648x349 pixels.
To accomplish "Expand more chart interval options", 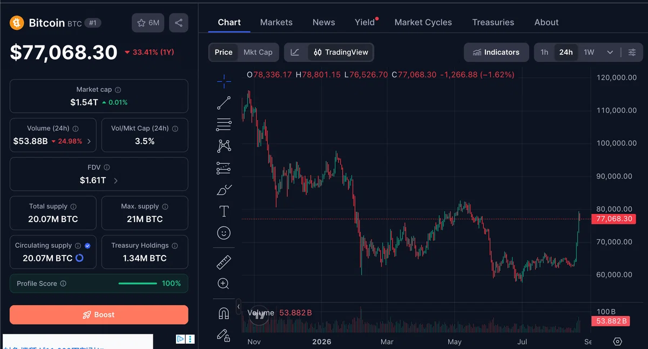I will [610, 52].
